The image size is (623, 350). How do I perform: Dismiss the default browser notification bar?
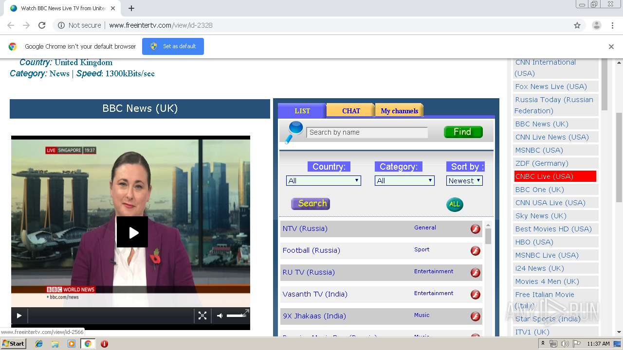coord(611,47)
